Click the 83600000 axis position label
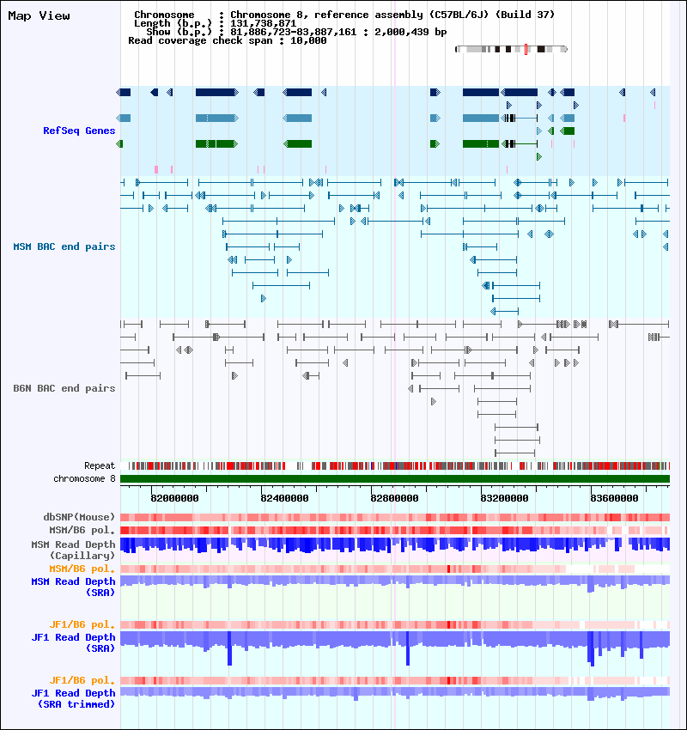This screenshot has height=730, width=687. pos(614,498)
